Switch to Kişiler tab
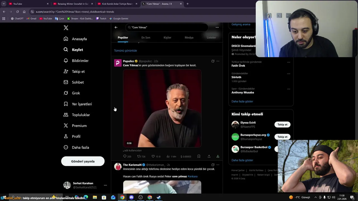This screenshot has height=201, width=358. point(167,37)
